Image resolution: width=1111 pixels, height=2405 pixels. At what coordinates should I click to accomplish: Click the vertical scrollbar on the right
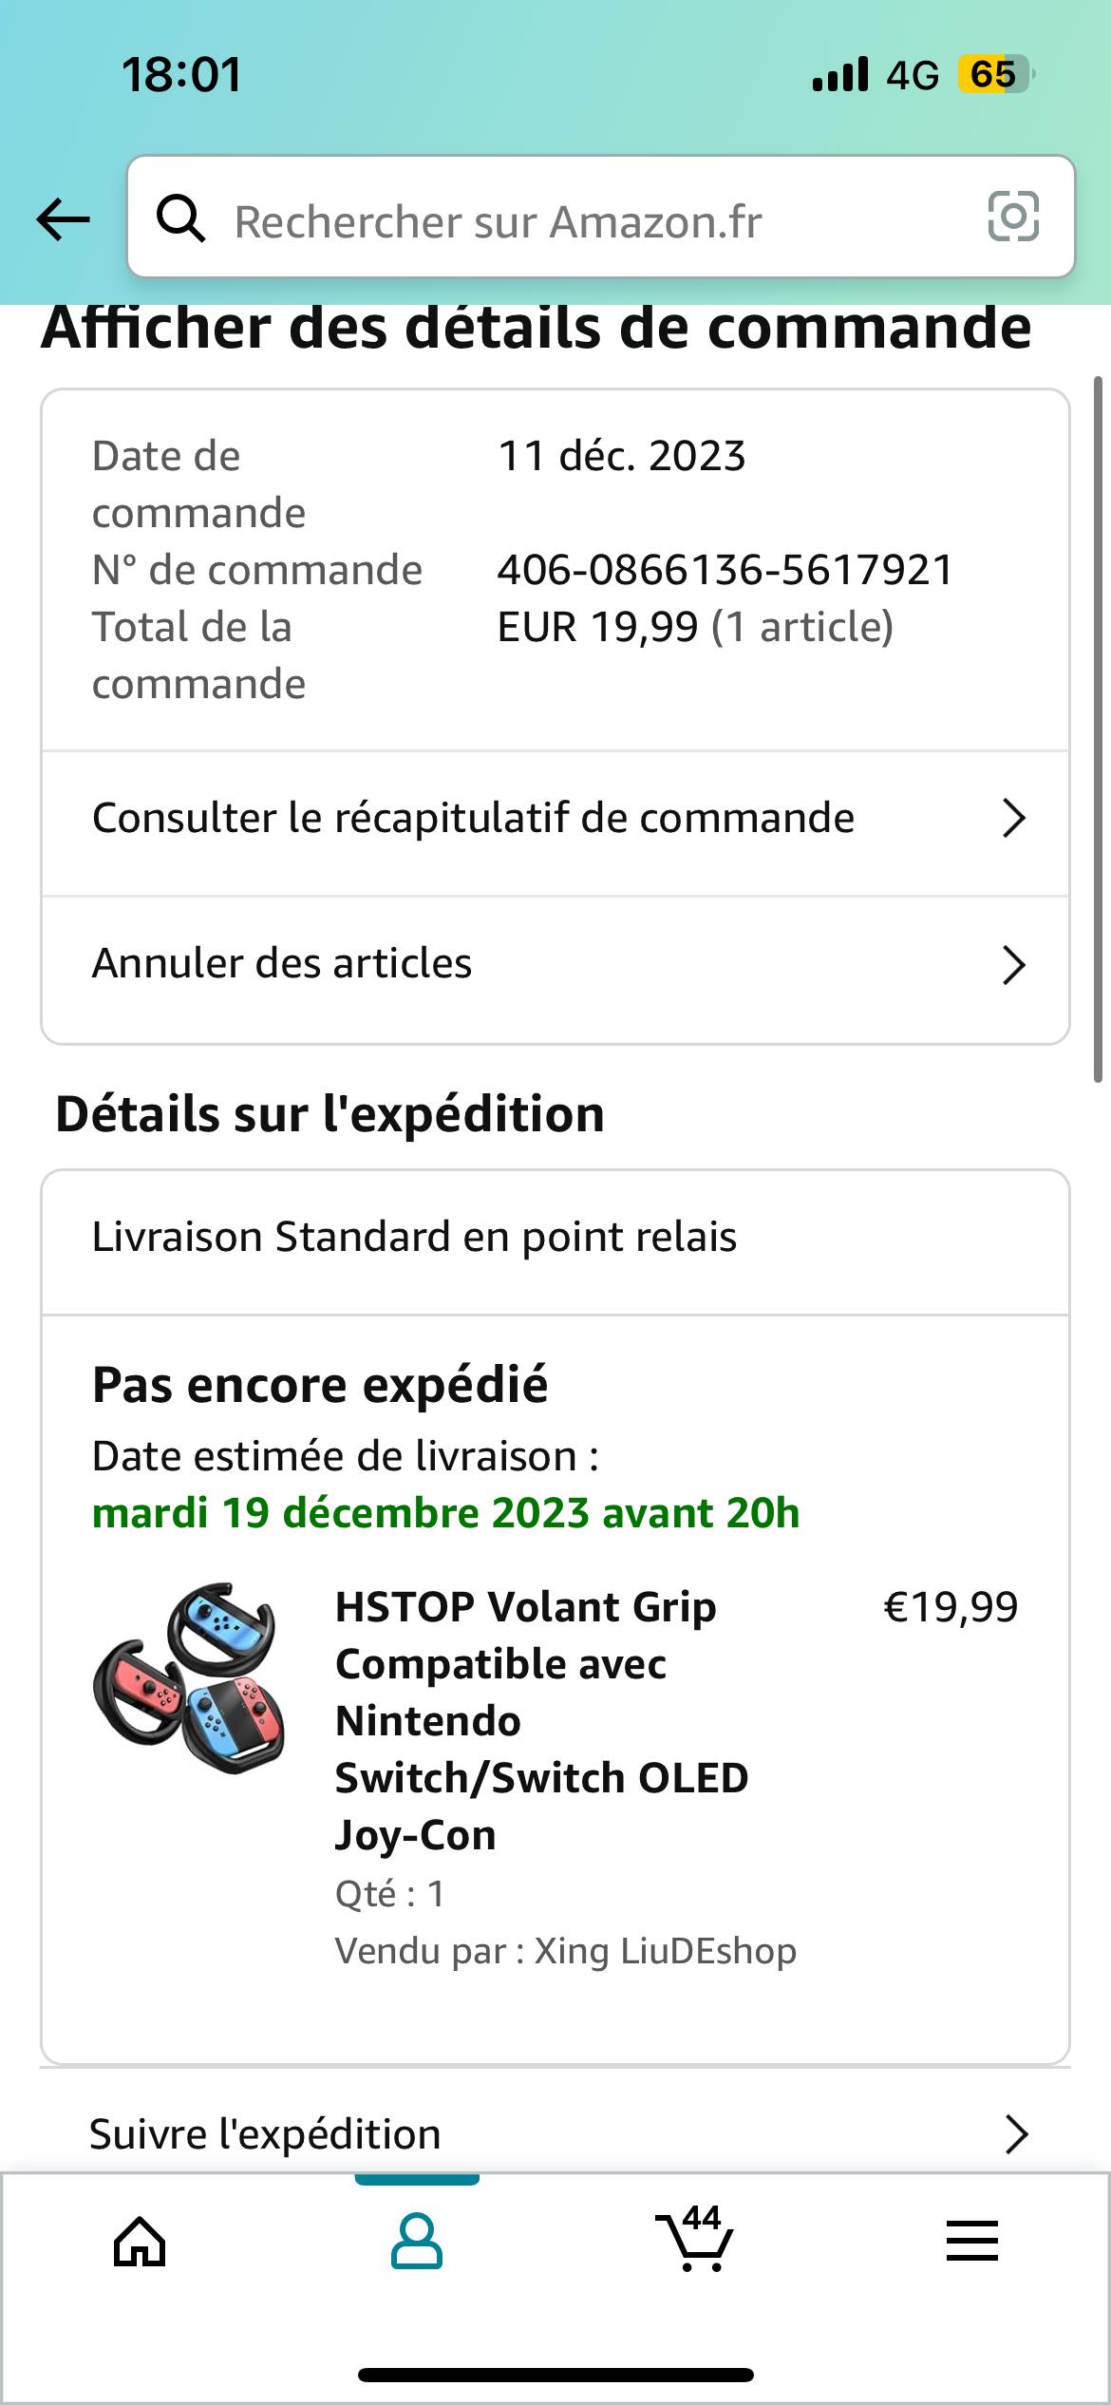pos(1098,729)
